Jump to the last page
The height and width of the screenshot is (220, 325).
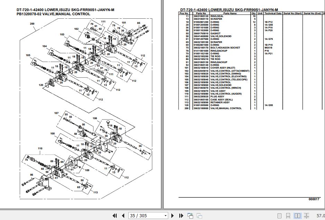click(181, 215)
